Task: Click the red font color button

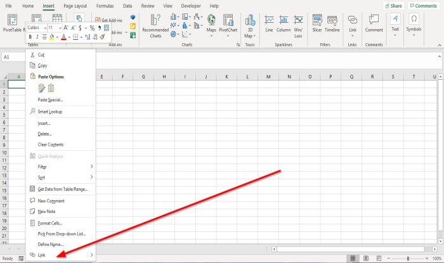Action: tap(63, 37)
